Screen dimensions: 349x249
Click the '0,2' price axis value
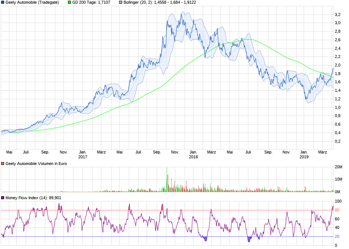(x=337, y=141)
